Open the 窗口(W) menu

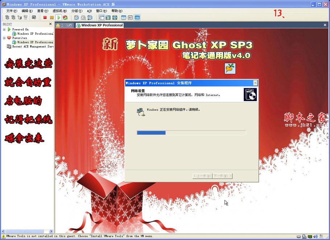click(102, 11)
